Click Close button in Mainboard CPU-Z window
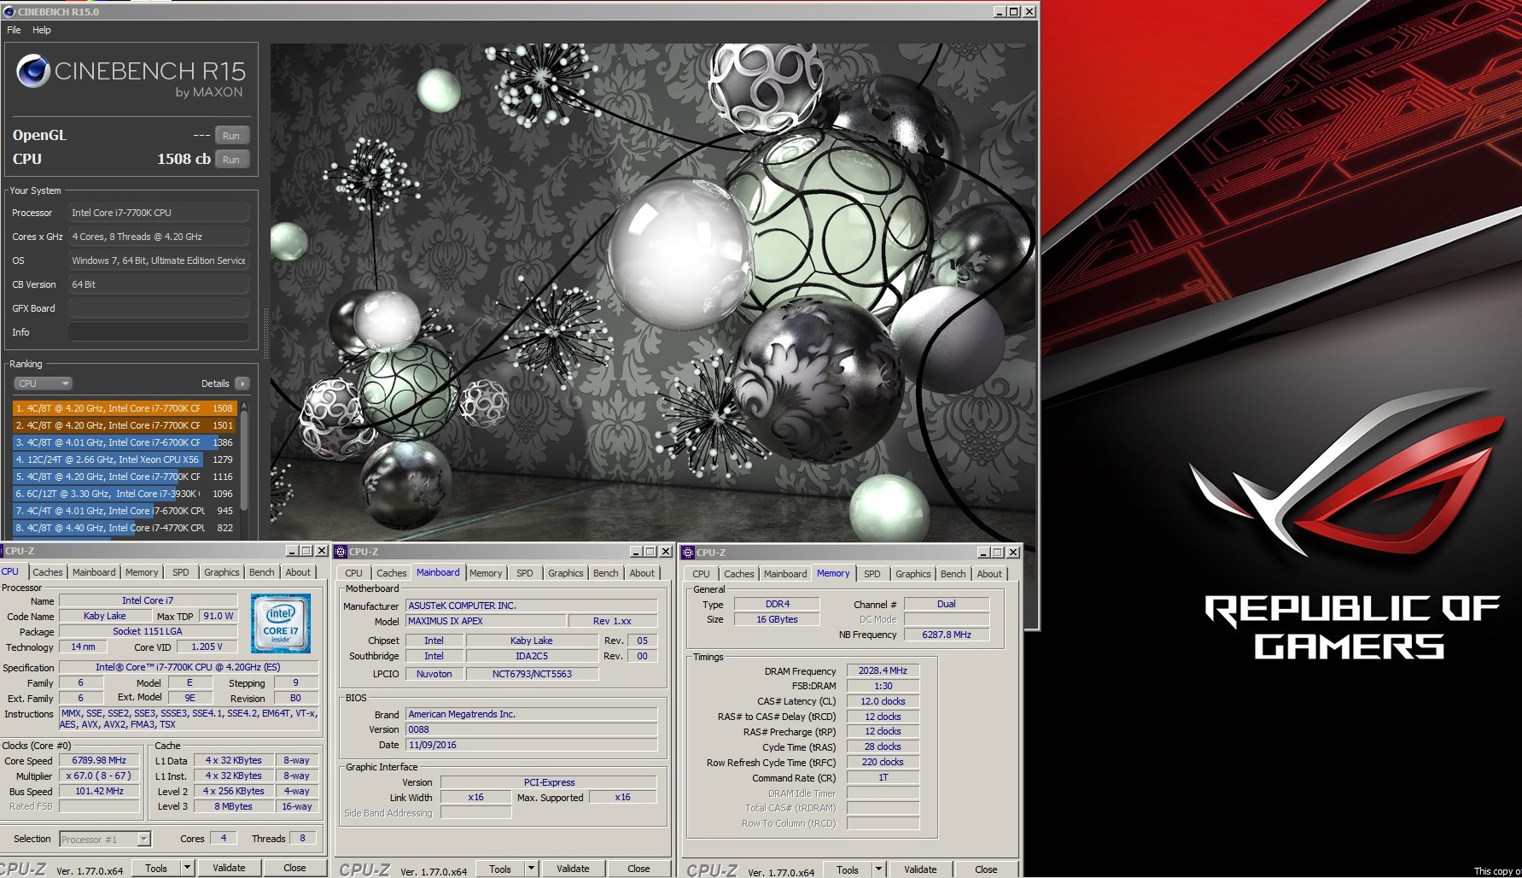1522x878 pixels. point(639,869)
